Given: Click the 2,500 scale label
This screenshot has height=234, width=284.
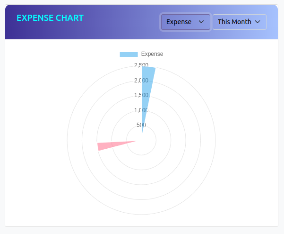Looking at the screenshot, I should tap(141, 65).
